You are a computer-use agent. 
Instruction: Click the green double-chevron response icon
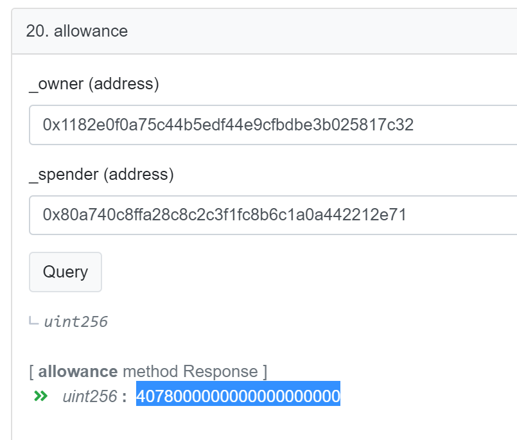coord(41,396)
